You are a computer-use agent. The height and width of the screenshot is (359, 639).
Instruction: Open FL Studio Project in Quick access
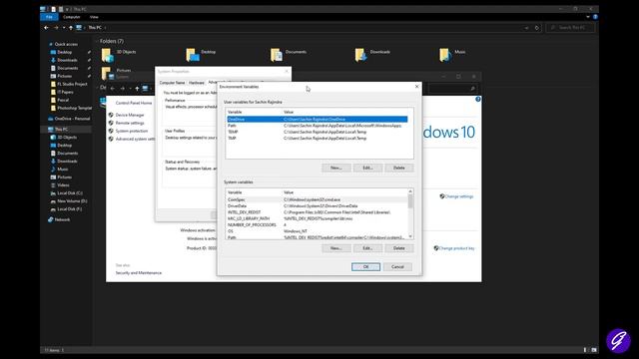(69, 84)
